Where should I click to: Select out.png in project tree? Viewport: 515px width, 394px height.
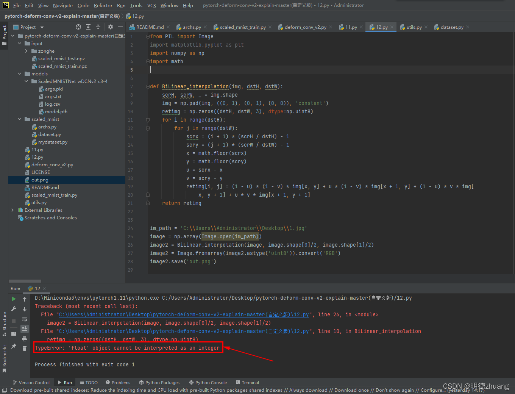point(67,180)
